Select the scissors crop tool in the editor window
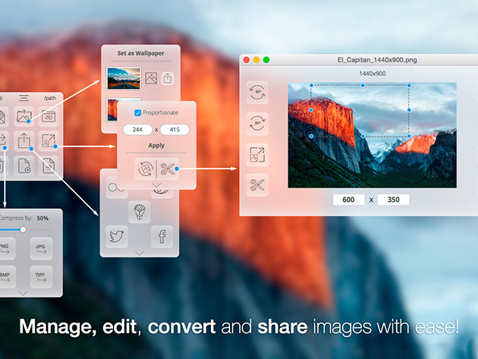The width and height of the screenshot is (478, 359). coord(257,185)
